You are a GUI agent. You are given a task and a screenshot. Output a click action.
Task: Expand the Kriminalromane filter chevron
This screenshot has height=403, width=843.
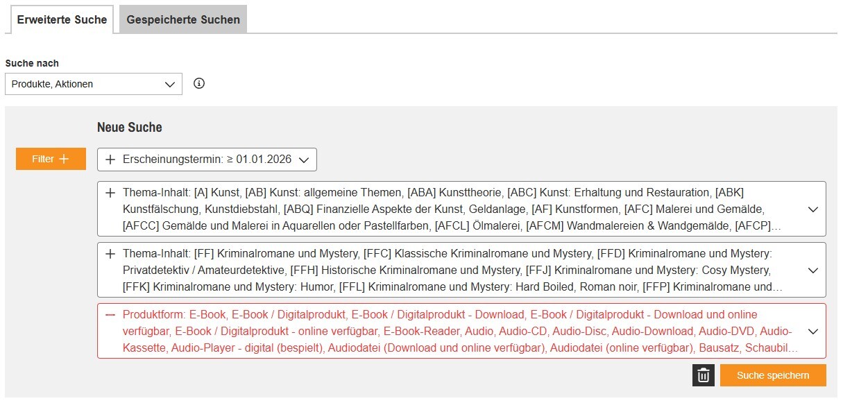813,271
